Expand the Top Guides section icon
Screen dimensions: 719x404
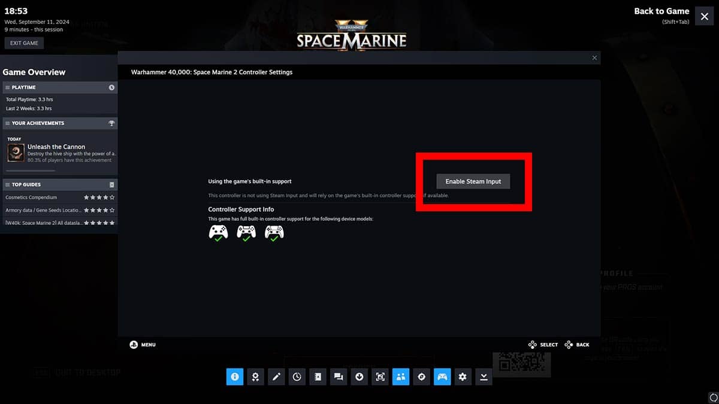[111, 184]
